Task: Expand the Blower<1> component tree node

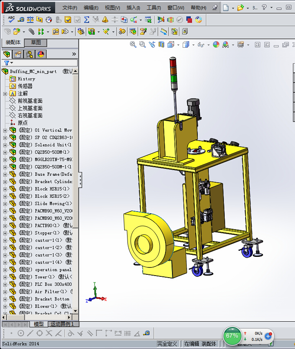Action: [5, 307]
